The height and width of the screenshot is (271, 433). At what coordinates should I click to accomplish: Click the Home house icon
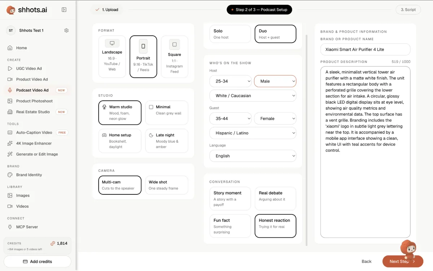click(x=10, y=48)
